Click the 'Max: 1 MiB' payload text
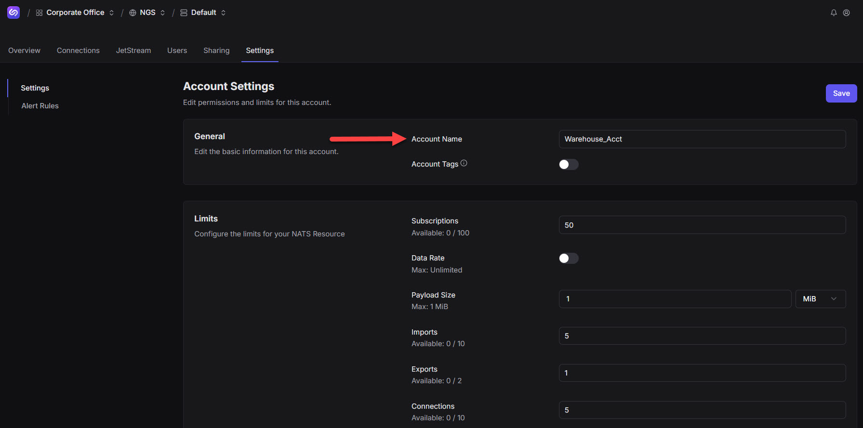Screen dimensions: 863x428 430,307
